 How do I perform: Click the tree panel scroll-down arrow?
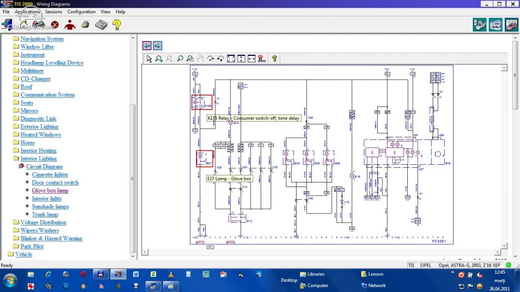tap(133, 256)
